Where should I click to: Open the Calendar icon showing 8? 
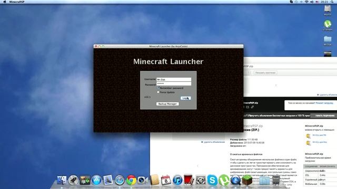166,180
